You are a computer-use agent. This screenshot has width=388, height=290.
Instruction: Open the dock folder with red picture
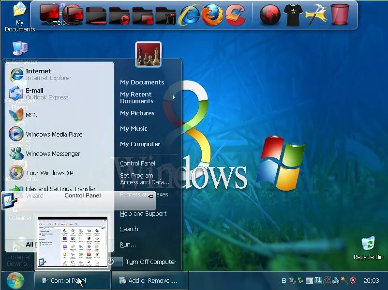[142, 16]
